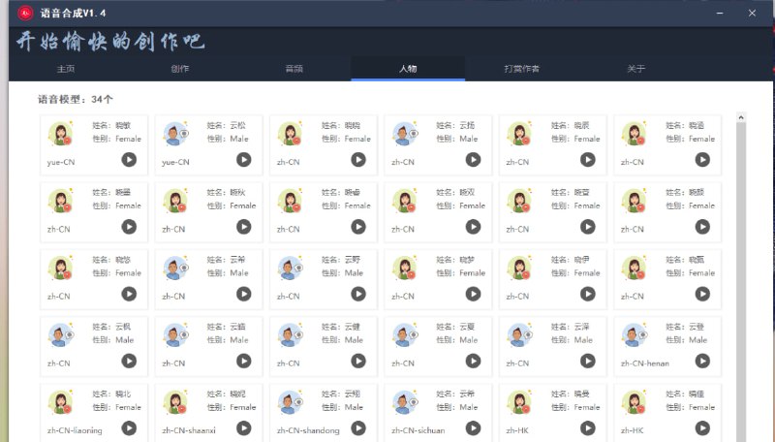Click the red app logo in title bar
The image size is (775, 442).
[25, 13]
